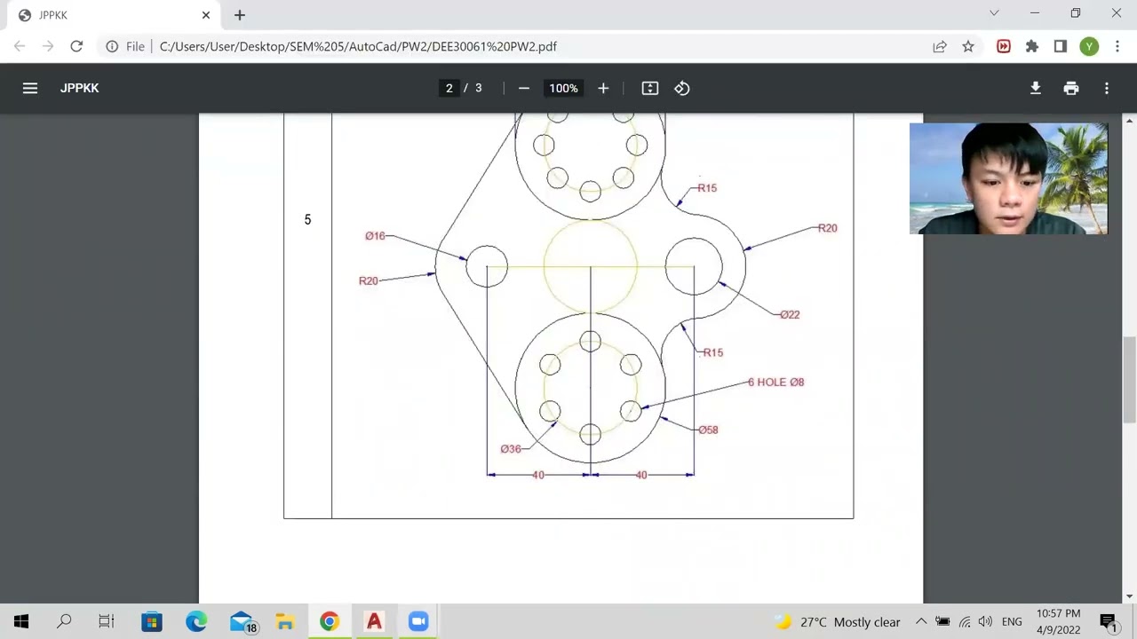Show hidden system tray icons
The image size is (1137, 639).
[921, 622]
